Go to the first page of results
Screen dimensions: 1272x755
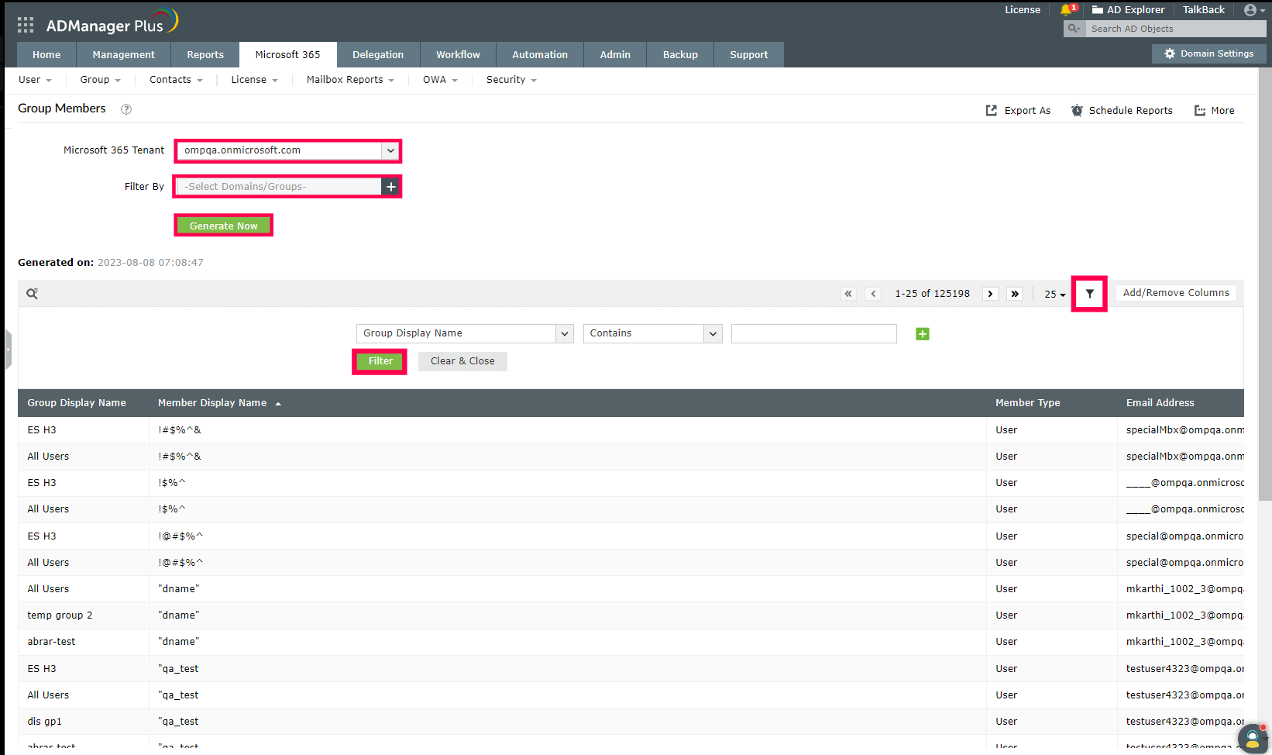tap(848, 294)
